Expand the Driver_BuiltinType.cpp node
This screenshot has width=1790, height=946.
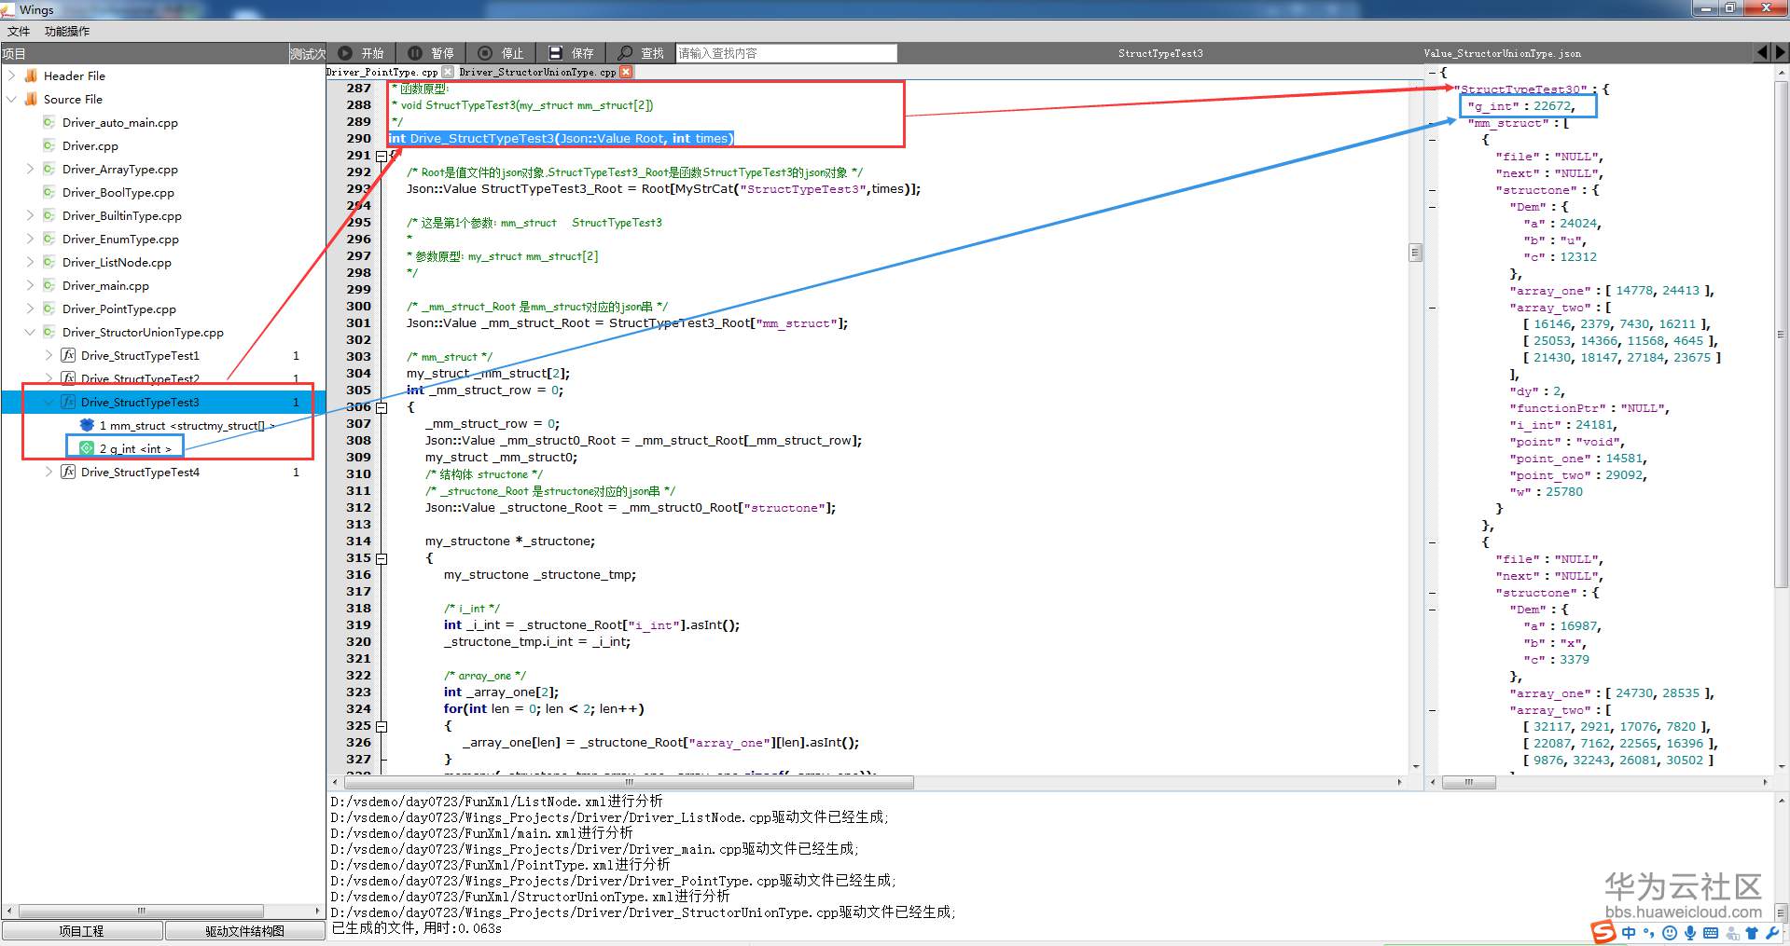pos(30,215)
